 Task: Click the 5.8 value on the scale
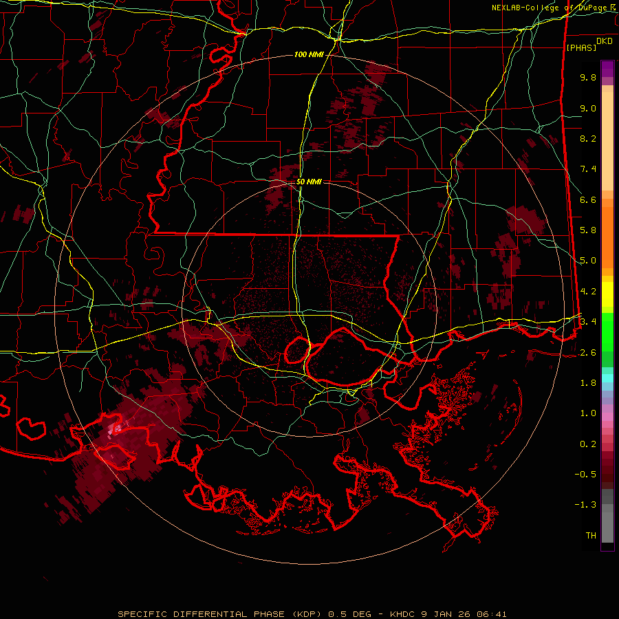coord(588,230)
